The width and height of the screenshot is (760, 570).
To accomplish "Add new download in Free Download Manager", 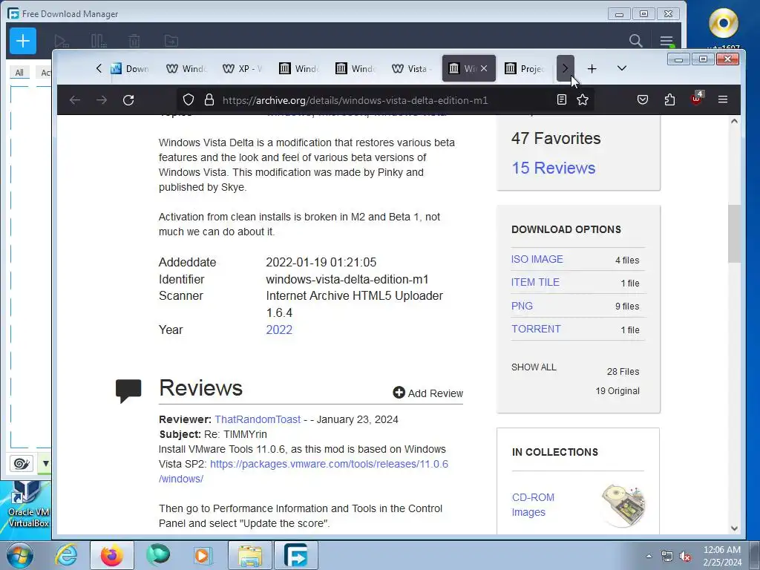I will tap(23, 42).
